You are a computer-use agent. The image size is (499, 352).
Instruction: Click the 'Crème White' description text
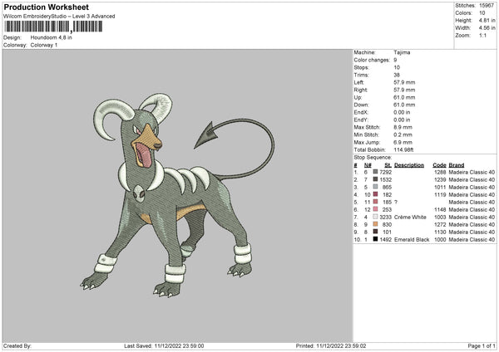pos(410,217)
